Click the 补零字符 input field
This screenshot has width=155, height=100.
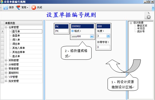coord(103,47)
